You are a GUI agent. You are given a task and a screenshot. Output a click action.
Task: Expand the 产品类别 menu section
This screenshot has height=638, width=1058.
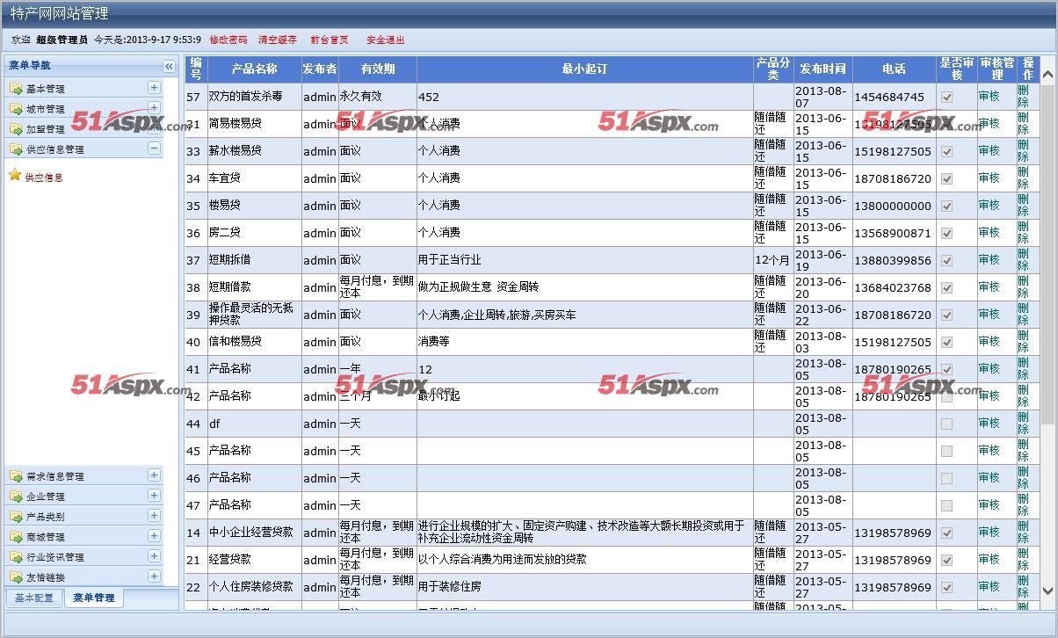(x=154, y=516)
